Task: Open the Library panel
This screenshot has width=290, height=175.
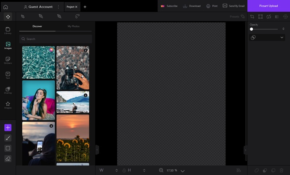Action: coord(8,31)
